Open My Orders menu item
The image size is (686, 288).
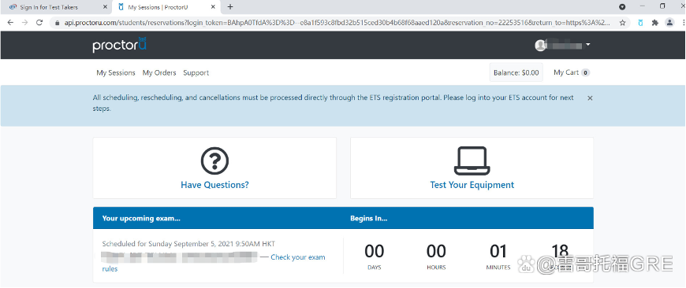point(159,73)
